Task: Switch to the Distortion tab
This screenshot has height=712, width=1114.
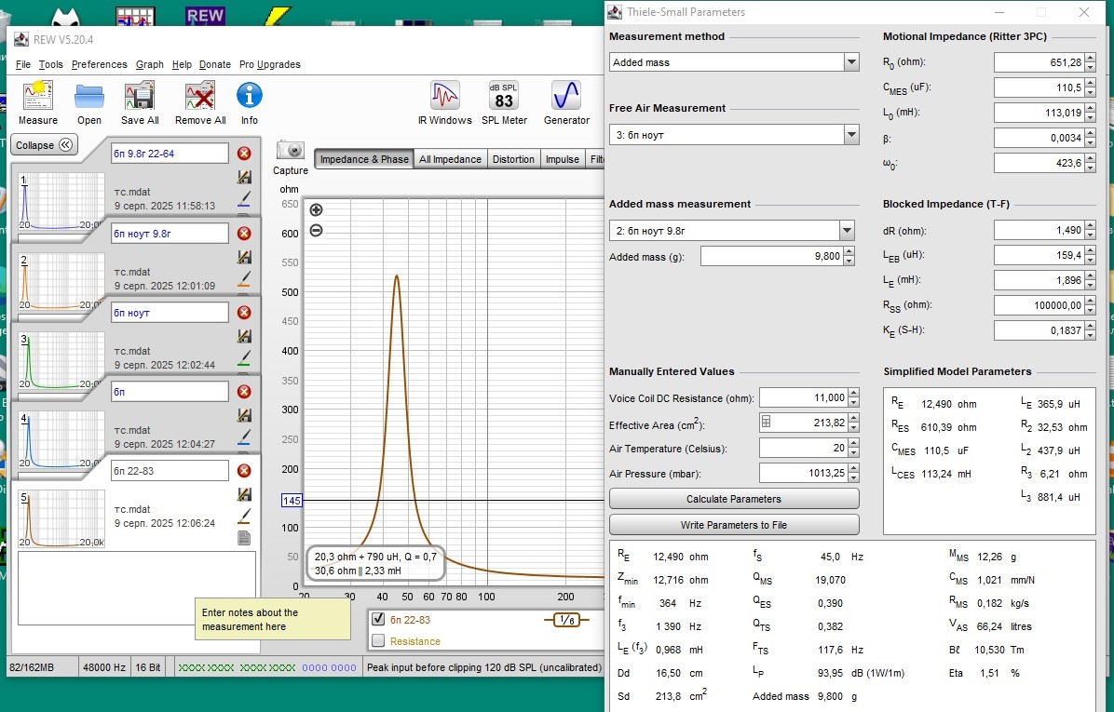Action: (x=513, y=159)
